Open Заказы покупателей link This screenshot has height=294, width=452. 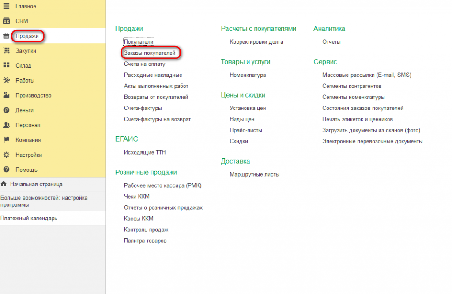pos(150,53)
